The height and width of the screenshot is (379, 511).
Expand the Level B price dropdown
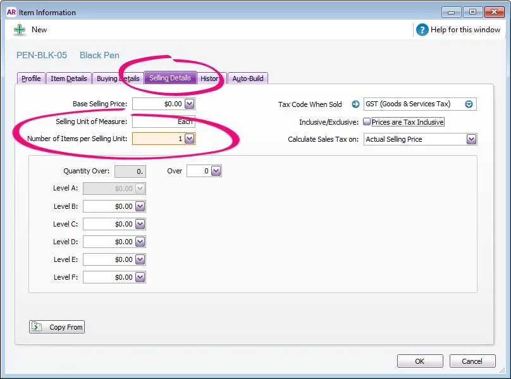[140, 206]
